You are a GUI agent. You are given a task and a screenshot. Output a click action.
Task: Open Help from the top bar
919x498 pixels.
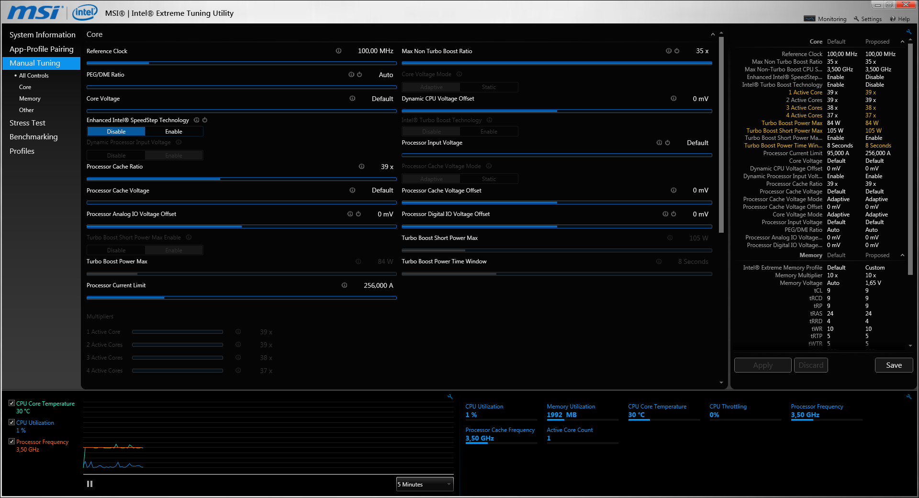coord(900,19)
